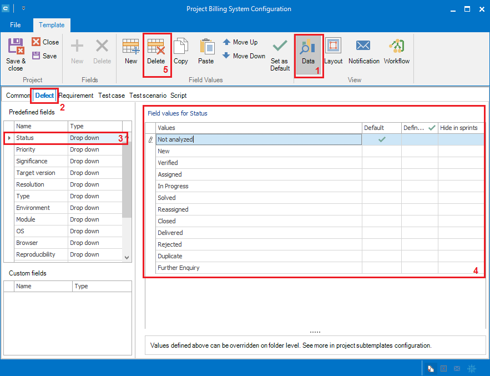This screenshot has width=490, height=376.
Task: Open the quick access toolbar dropdown
Action: click(x=24, y=9)
